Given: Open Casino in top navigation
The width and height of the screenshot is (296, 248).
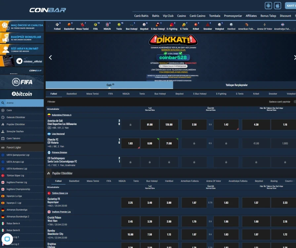Looking at the screenshot, I should [x=182, y=16].
